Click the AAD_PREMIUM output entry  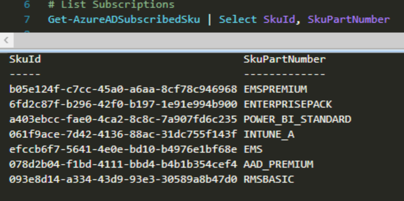[x=278, y=164]
